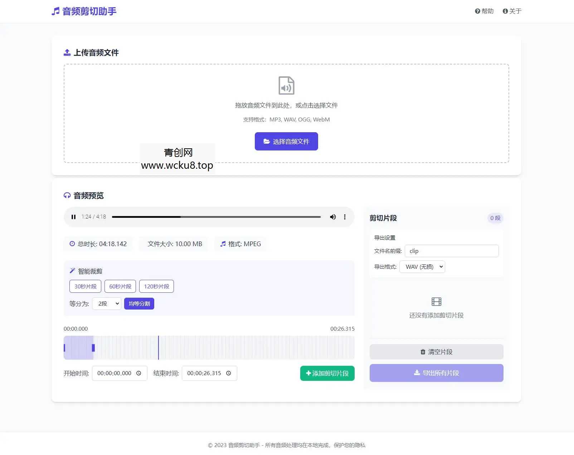Click the music note logo in the header
Image resolution: width=574 pixels, height=455 pixels.
(x=55, y=11)
